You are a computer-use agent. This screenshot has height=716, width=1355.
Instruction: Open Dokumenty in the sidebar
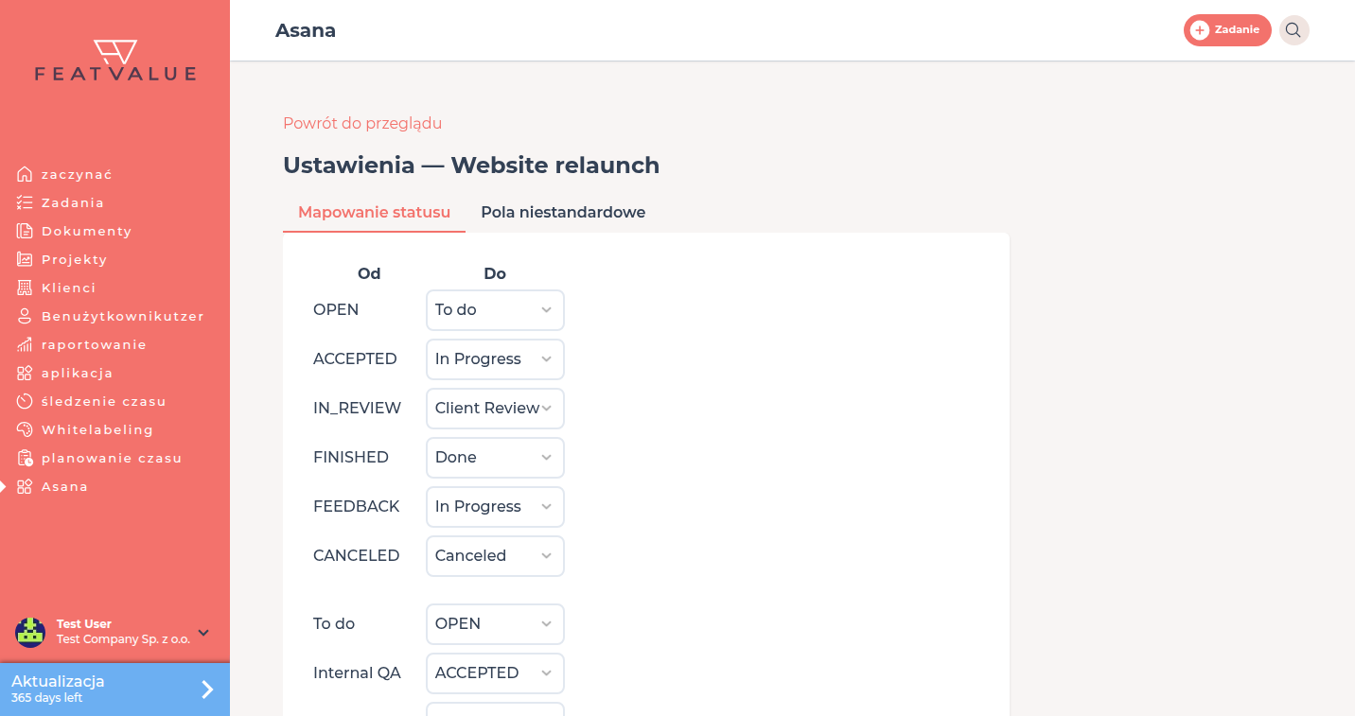pyautogui.click(x=86, y=231)
